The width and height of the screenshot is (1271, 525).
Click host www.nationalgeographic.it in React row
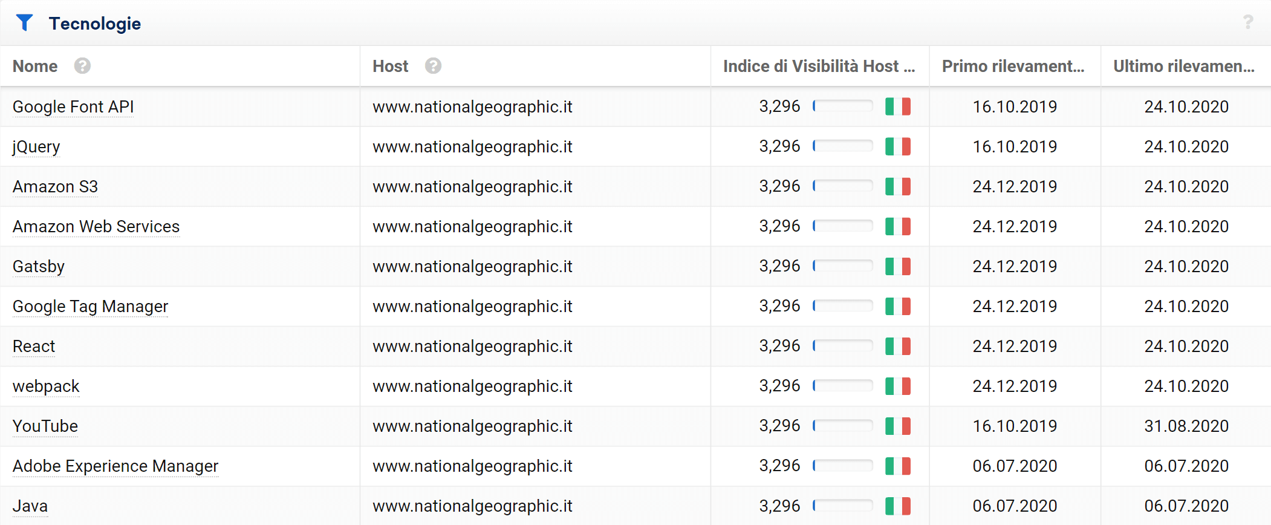(472, 346)
